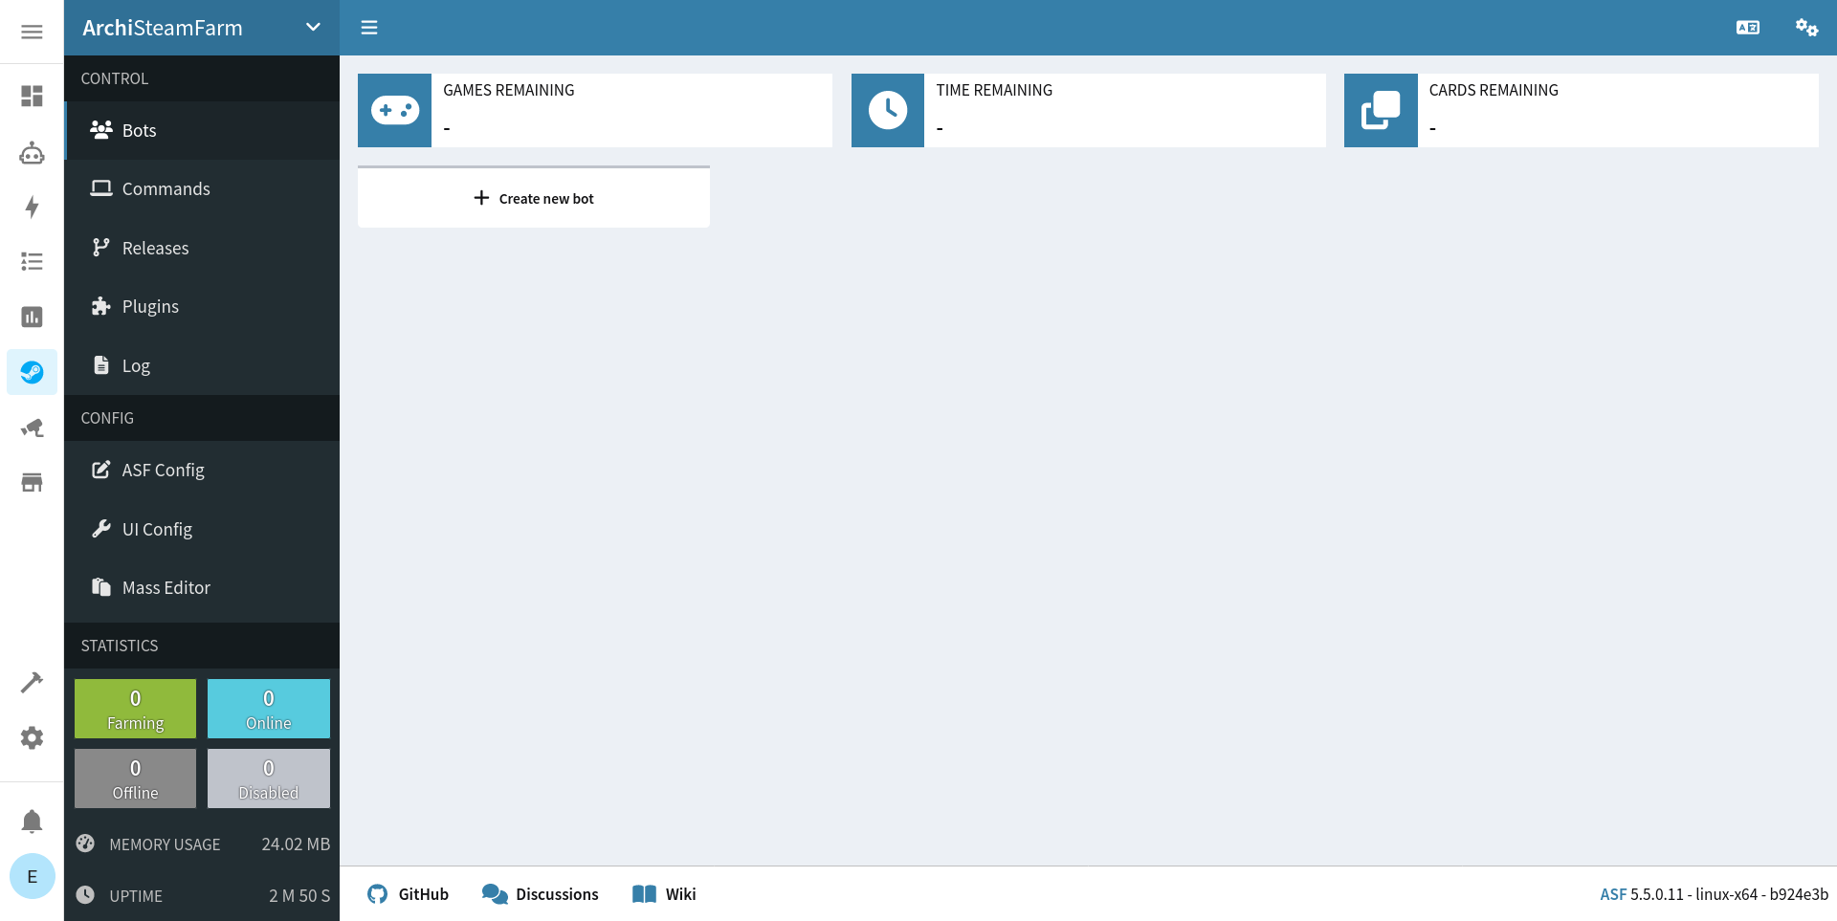Click the cards icon of Cards Remaining

[1381, 110]
